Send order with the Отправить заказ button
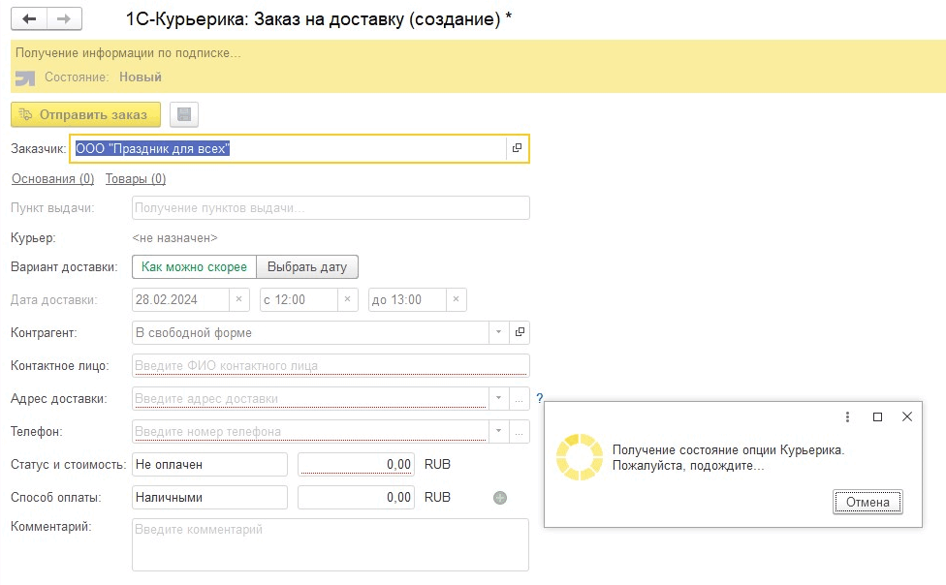Image resolution: width=946 pixels, height=585 pixels. pyautogui.click(x=85, y=114)
